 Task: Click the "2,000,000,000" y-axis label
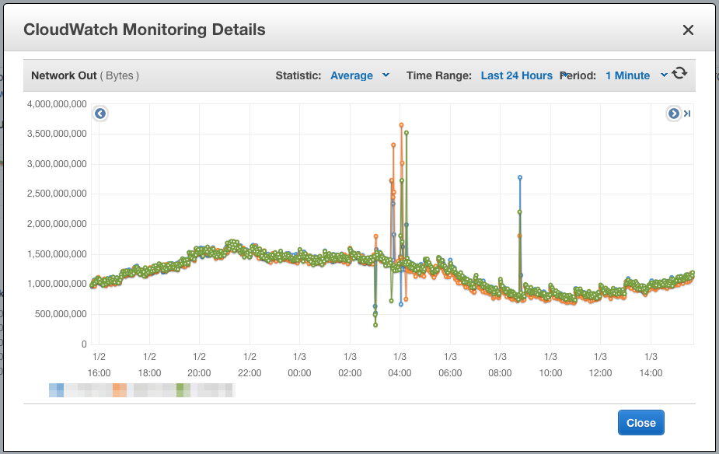57,224
